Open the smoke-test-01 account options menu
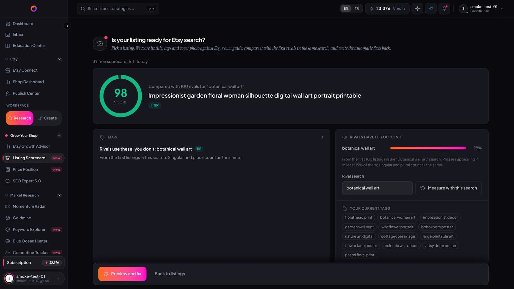The image size is (514, 289). pos(59,278)
